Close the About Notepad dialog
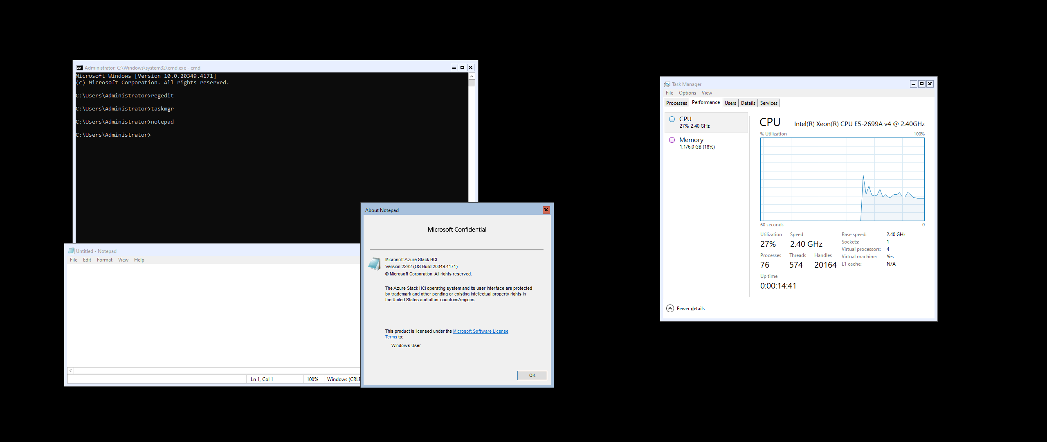 546,210
